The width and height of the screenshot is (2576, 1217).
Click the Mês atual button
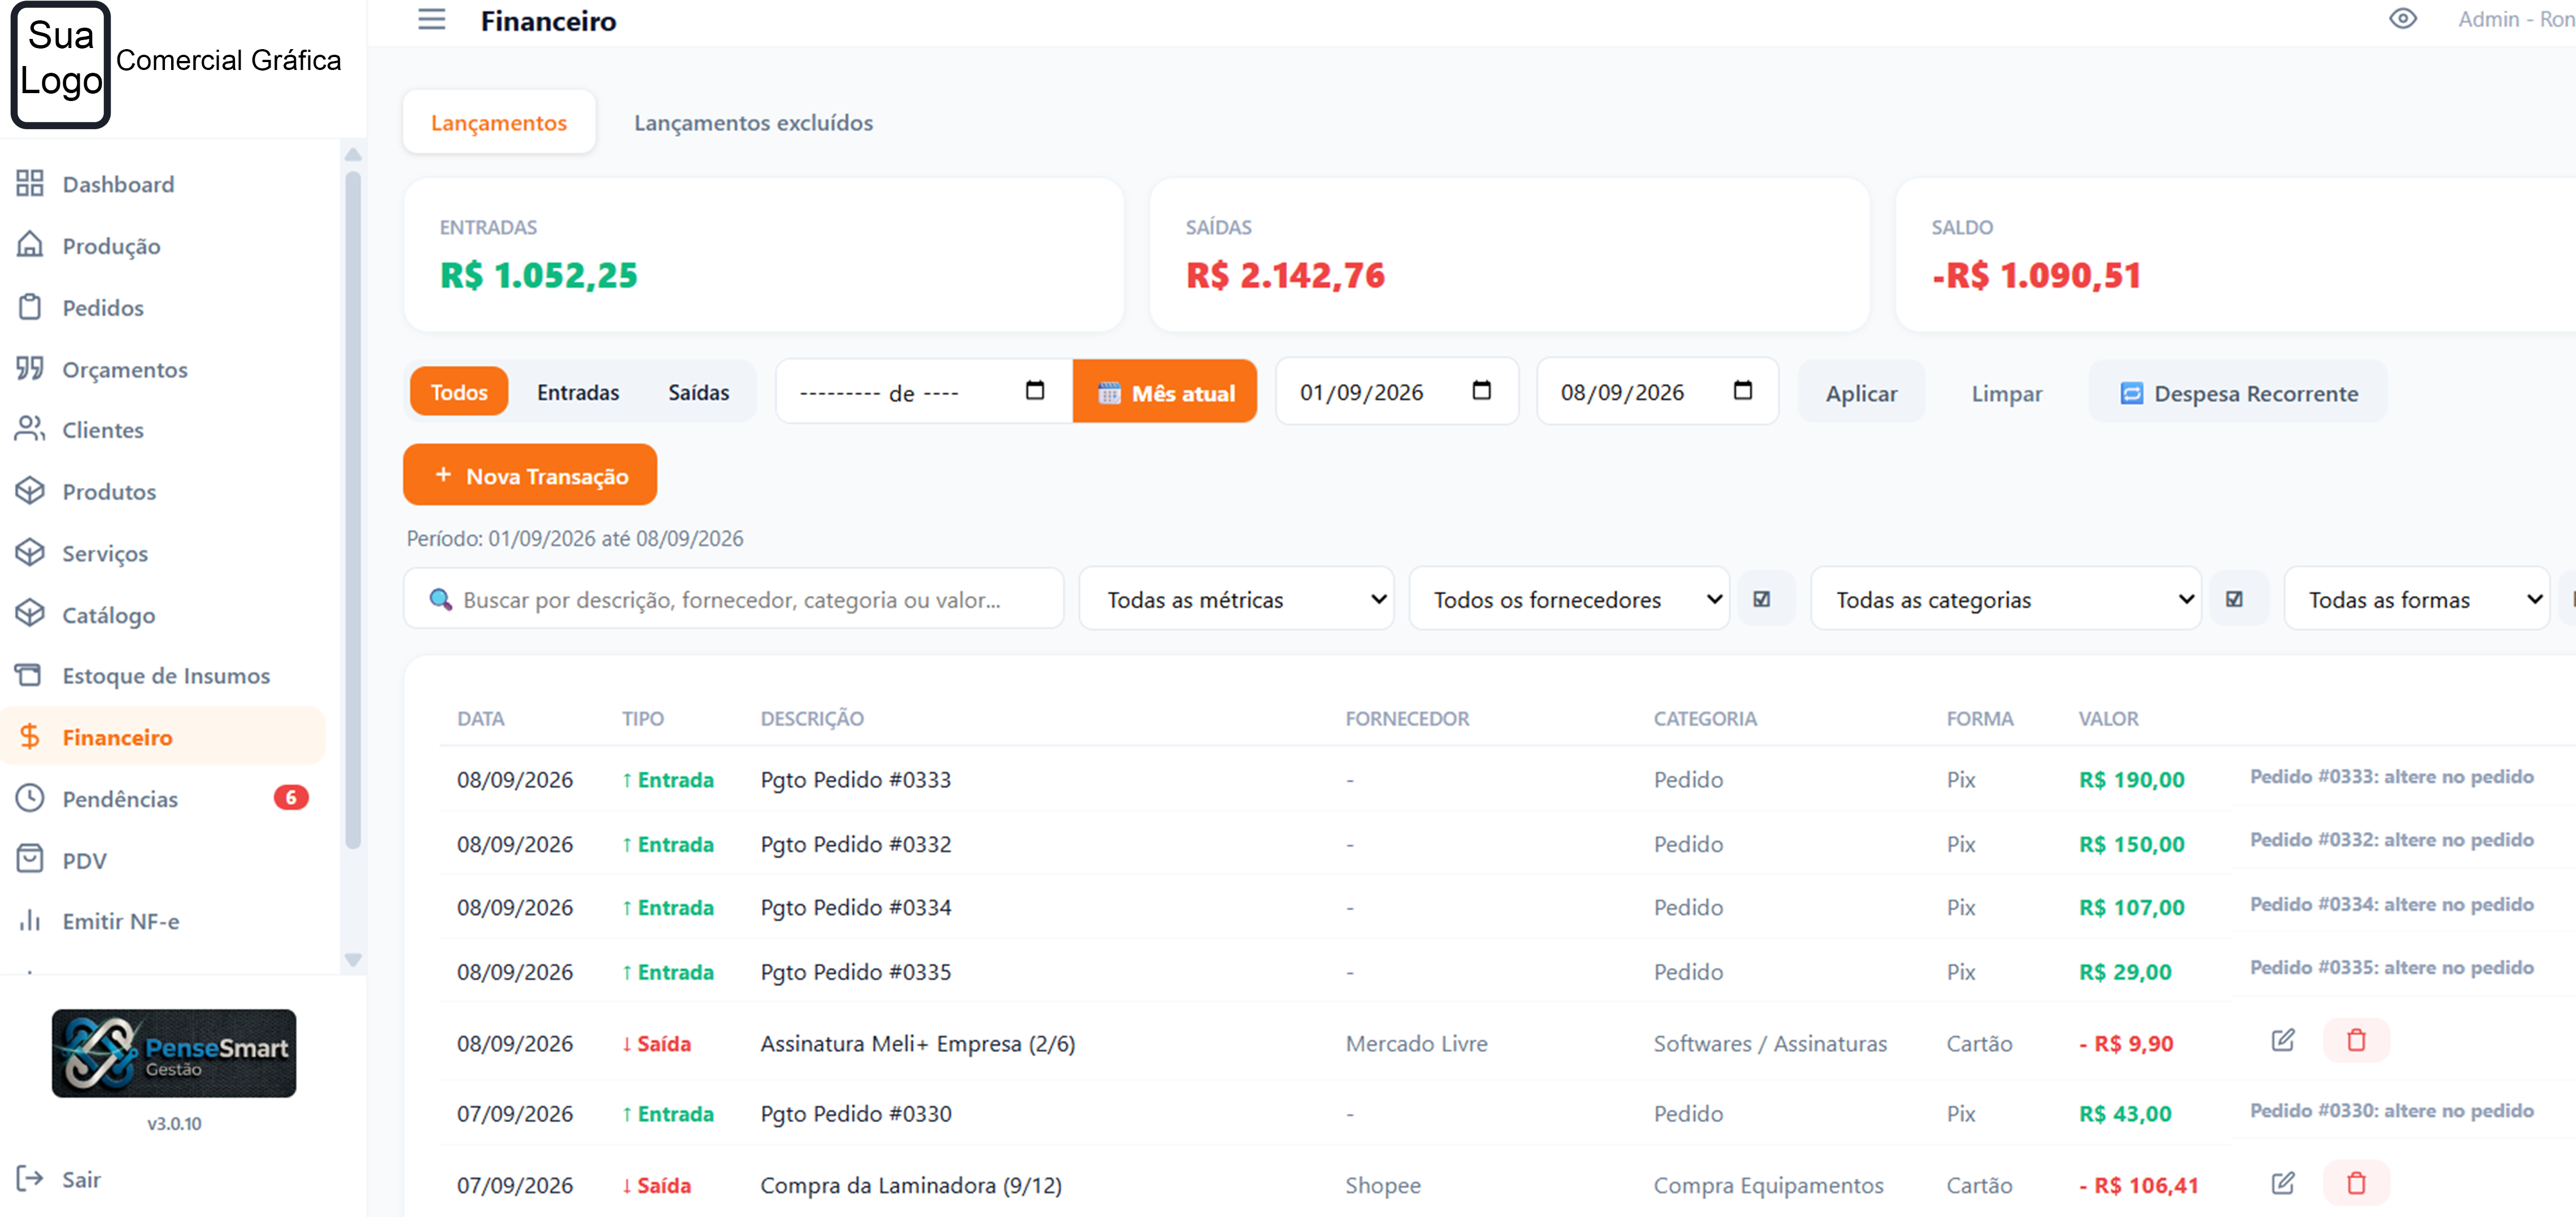pos(1165,393)
